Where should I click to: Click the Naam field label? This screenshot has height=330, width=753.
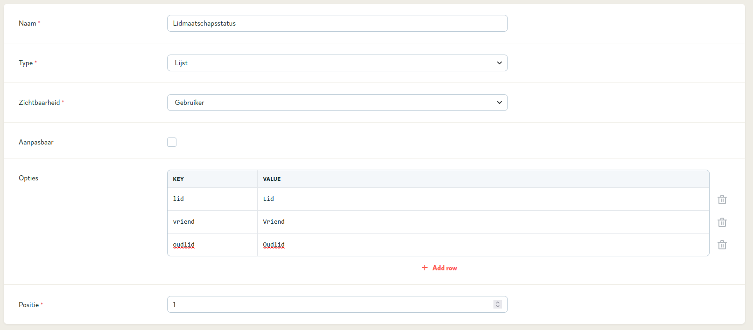[x=28, y=23]
